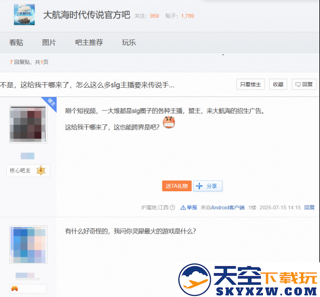Open the 吧主推荐 tab

(x=89, y=42)
